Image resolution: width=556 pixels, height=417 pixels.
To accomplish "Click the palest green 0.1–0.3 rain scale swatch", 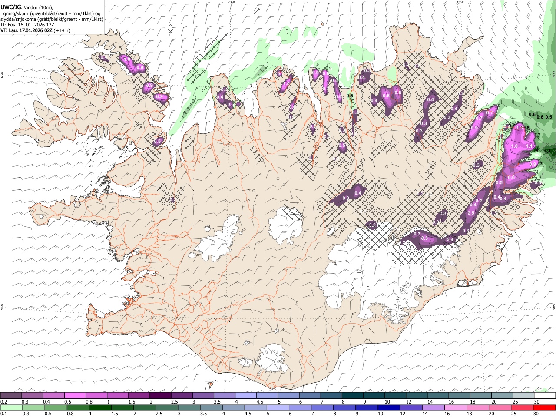I will [x=11, y=408].
